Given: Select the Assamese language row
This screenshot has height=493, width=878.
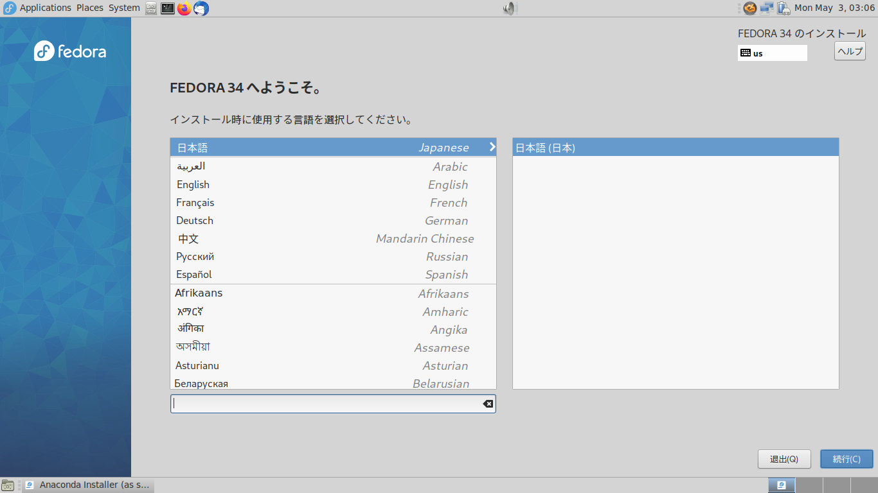Looking at the screenshot, I should point(333,347).
